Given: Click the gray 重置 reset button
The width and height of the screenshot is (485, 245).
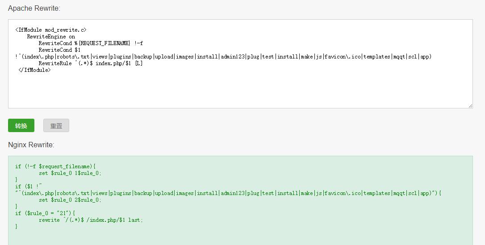Looking at the screenshot, I should click(56, 125).
